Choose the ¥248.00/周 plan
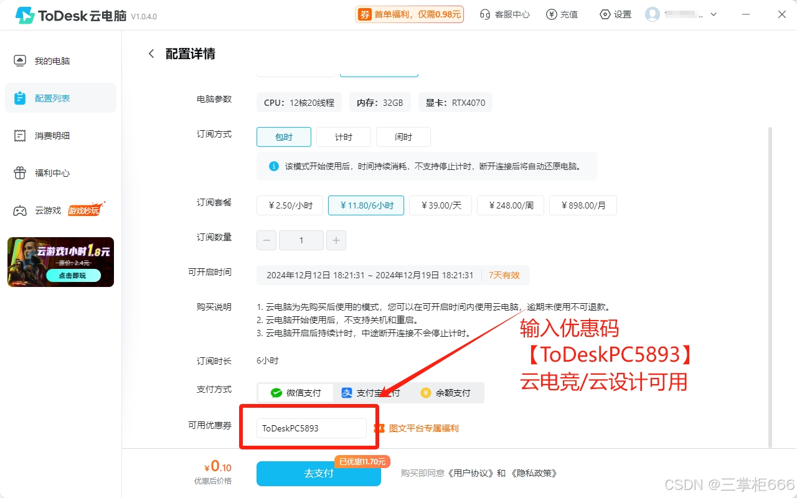The height and width of the screenshot is (498, 797). 511,205
